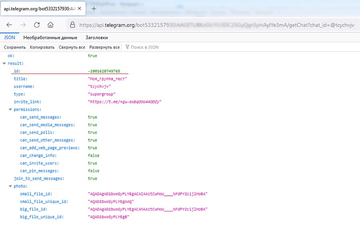360x229 pixels.
Task: Switch to the JSON viewer tab
Action: click(x=10, y=38)
